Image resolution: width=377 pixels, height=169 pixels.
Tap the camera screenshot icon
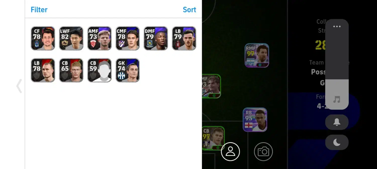(263, 151)
